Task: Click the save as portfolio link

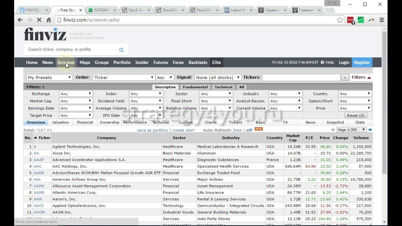Action: (x=152, y=130)
